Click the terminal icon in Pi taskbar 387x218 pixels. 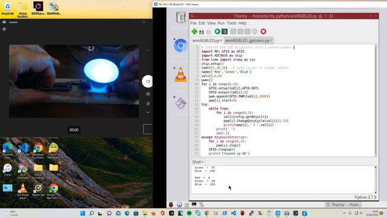tap(194, 205)
